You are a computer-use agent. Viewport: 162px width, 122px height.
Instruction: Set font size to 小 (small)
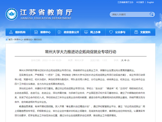click(128, 60)
